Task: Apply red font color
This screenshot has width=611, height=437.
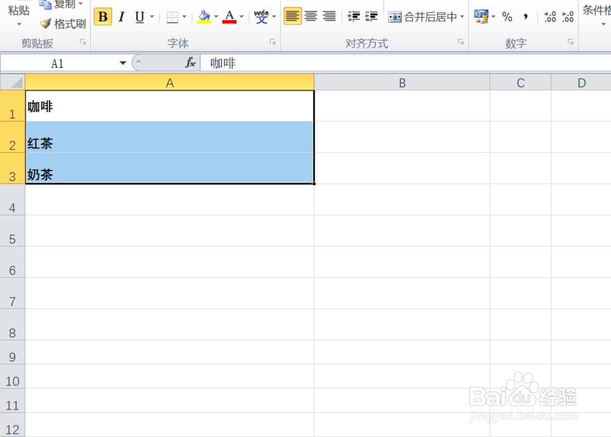Action: (x=230, y=17)
